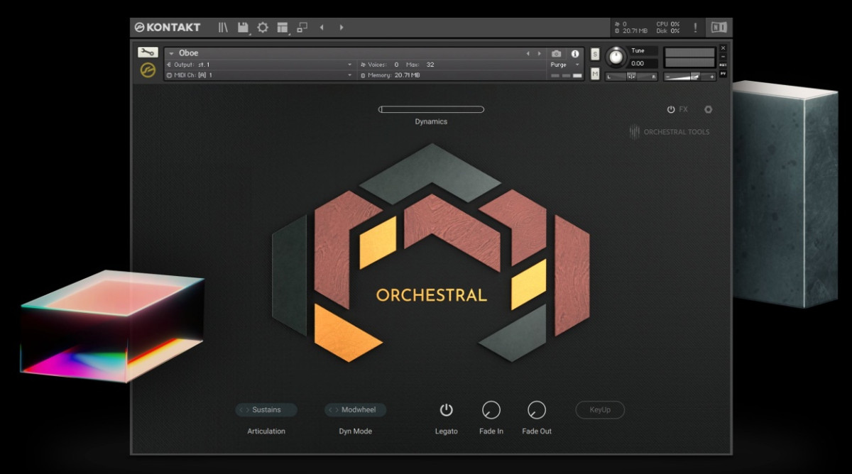Click the NI logo button
The width and height of the screenshot is (852, 474).
(x=719, y=28)
